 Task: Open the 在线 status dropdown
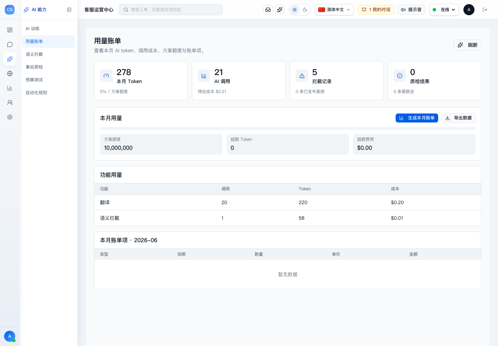[x=444, y=10]
